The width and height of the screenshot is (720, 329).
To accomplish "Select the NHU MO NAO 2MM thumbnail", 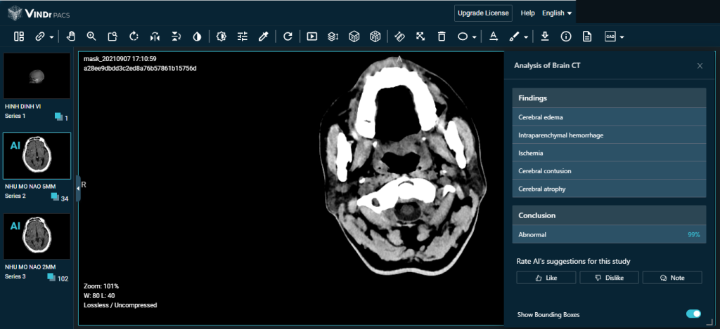I will pos(37,236).
